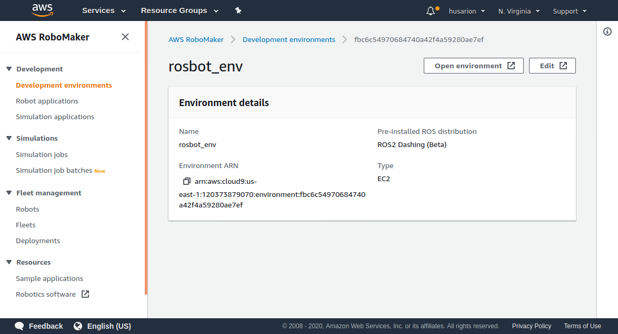View the Terms of Use

click(583, 326)
